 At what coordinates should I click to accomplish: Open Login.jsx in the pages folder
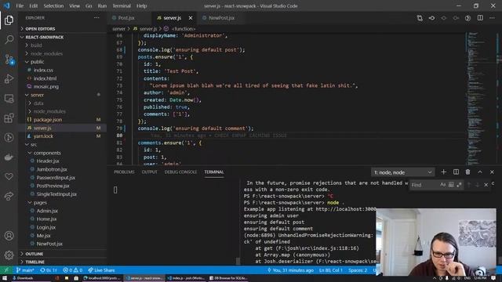pos(63,227)
